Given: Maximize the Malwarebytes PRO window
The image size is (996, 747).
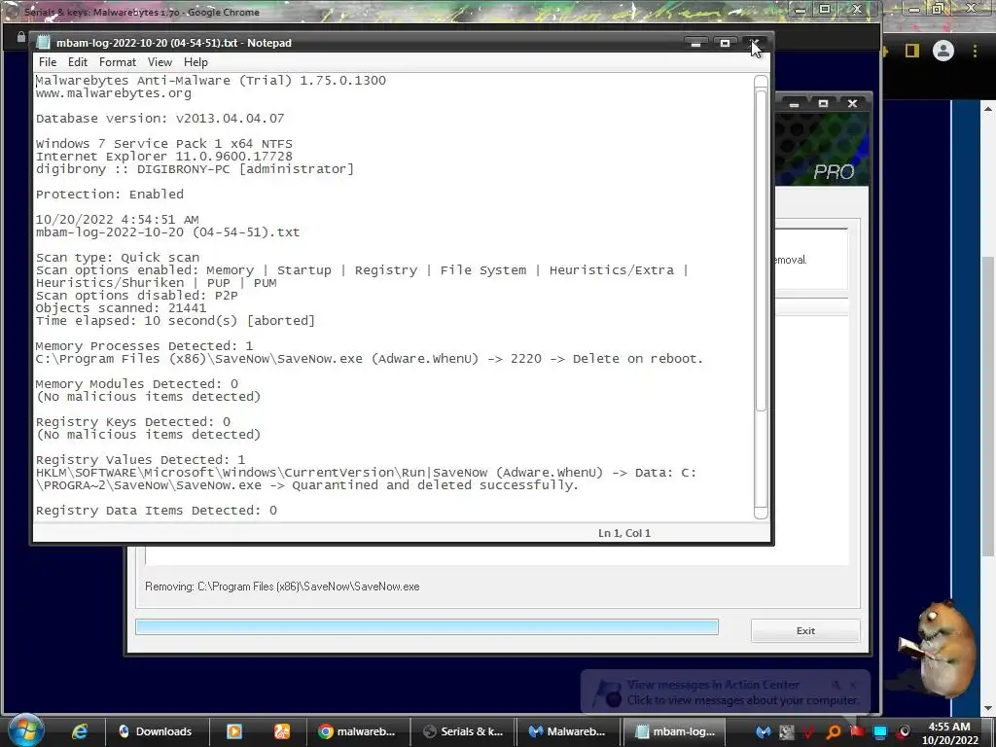Looking at the screenshot, I should click(823, 103).
